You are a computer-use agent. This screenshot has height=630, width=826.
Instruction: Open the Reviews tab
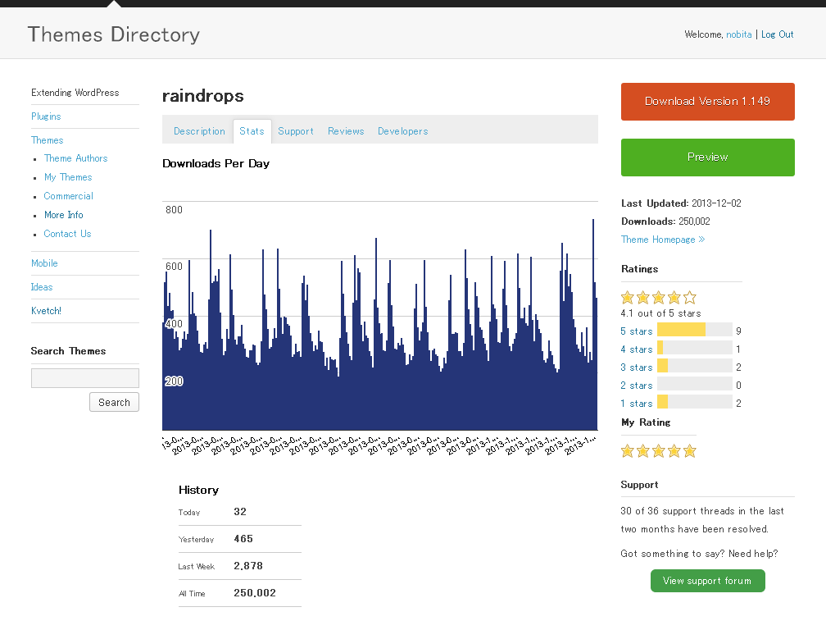346,131
